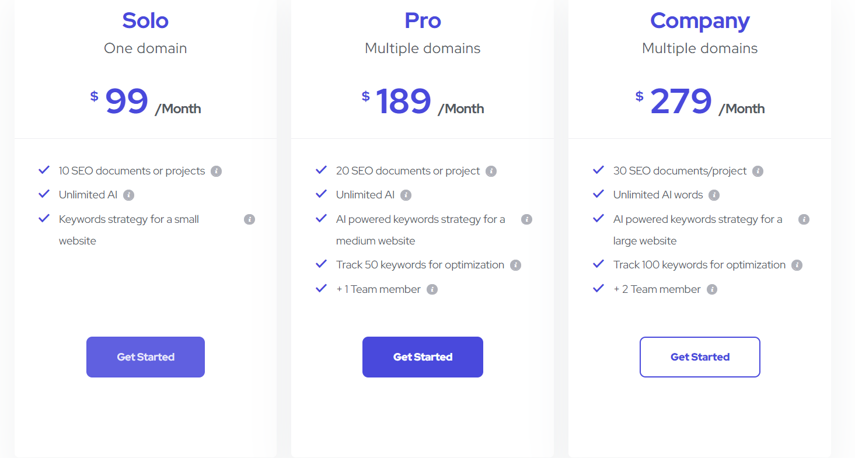Viewport: 855px width, 458px height.
Task: Show info for Track 50 keywords
Action: point(515,265)
